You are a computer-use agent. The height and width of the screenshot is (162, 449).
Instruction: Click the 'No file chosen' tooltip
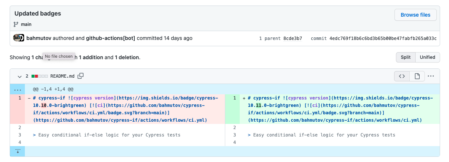point(59,57)
